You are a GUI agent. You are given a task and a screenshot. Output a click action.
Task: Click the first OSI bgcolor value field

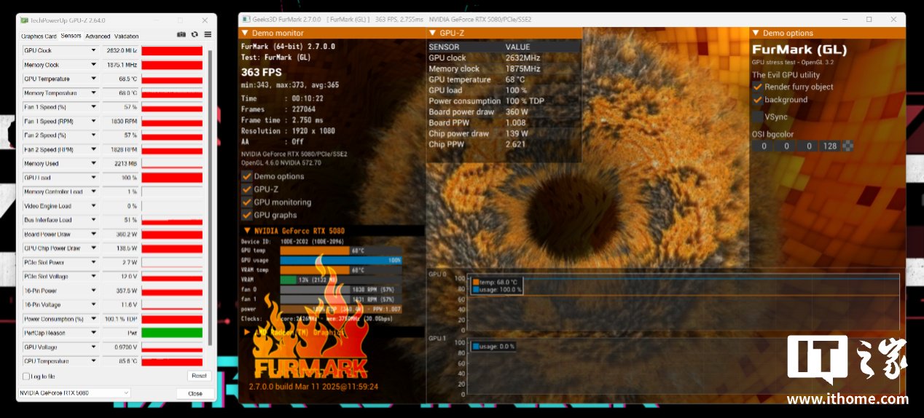pyautogui.click(x=764, y=146)
